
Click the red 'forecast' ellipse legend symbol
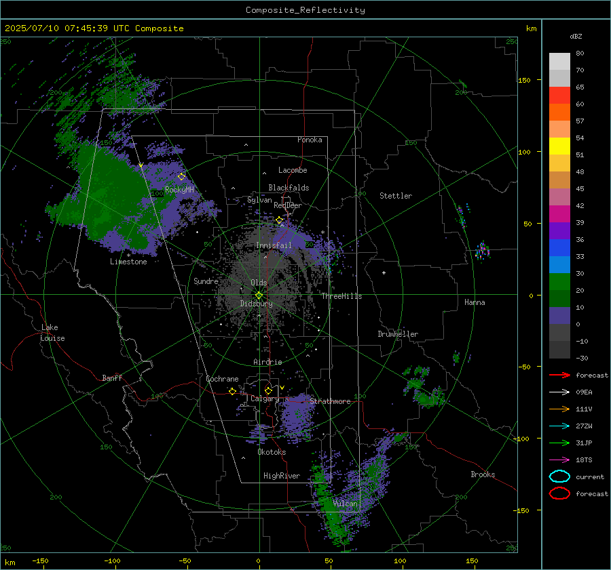click(x=559, y=493)
